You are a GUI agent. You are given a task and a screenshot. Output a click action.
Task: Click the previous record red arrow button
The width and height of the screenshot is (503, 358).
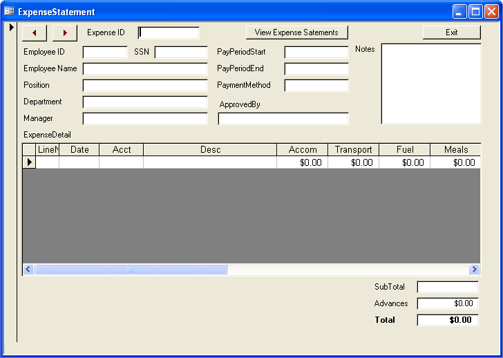click(35, 32)
